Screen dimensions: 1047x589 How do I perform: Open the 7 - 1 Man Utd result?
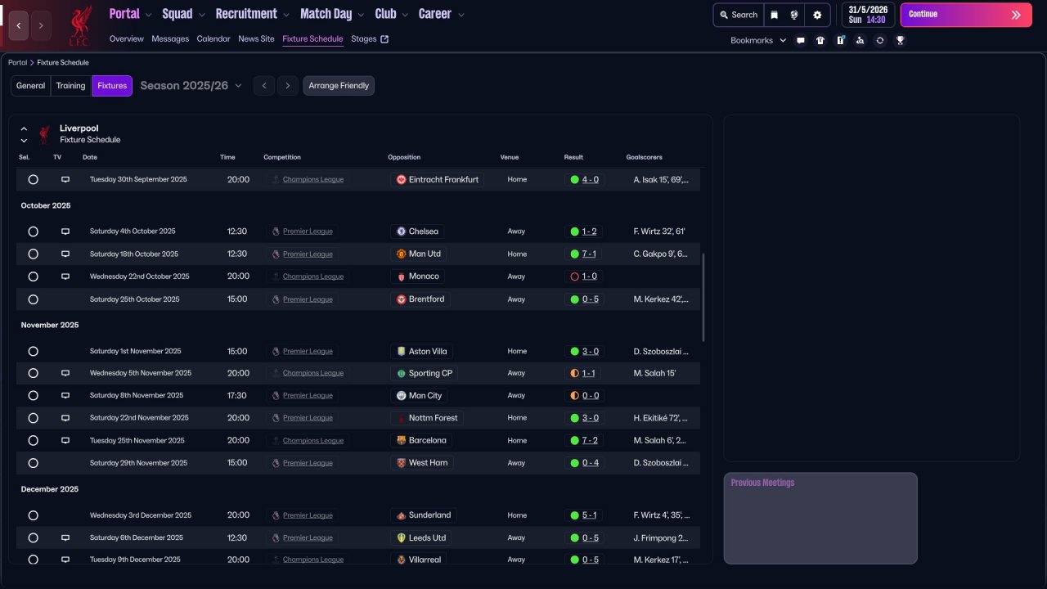point(589,254)
